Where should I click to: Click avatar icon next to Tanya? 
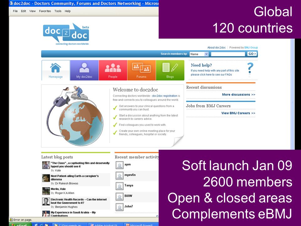point(119,186)
